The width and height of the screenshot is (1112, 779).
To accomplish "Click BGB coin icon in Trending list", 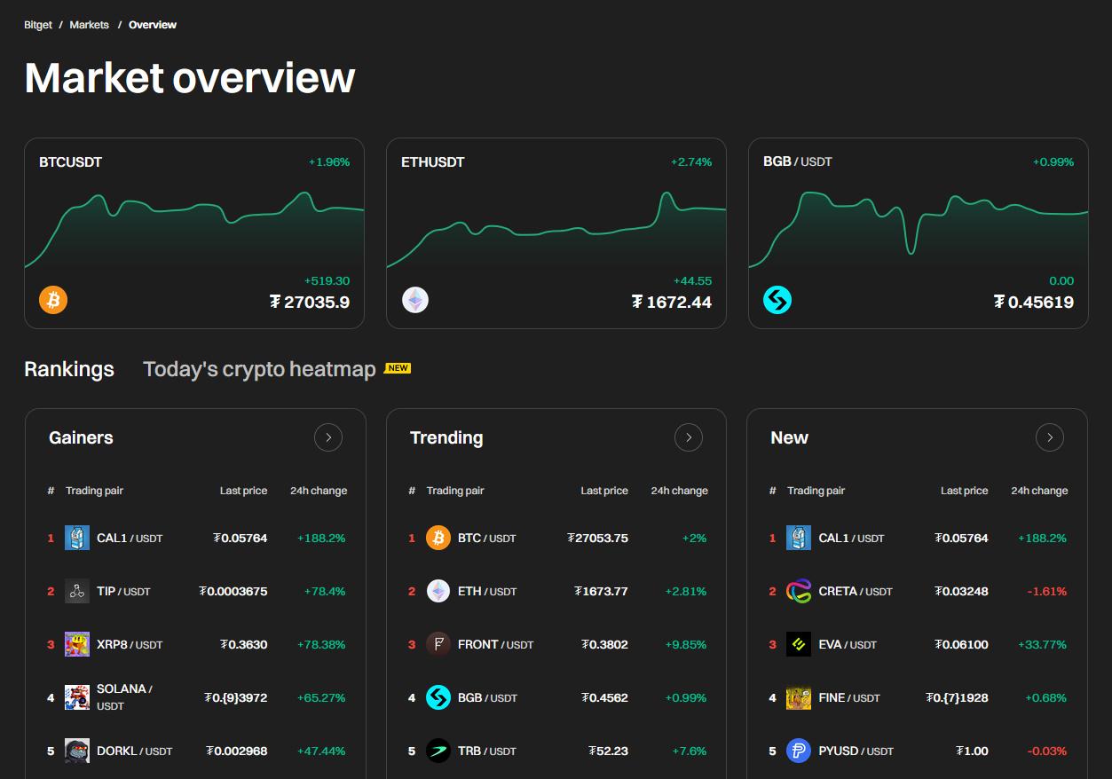I will (438, 697).
